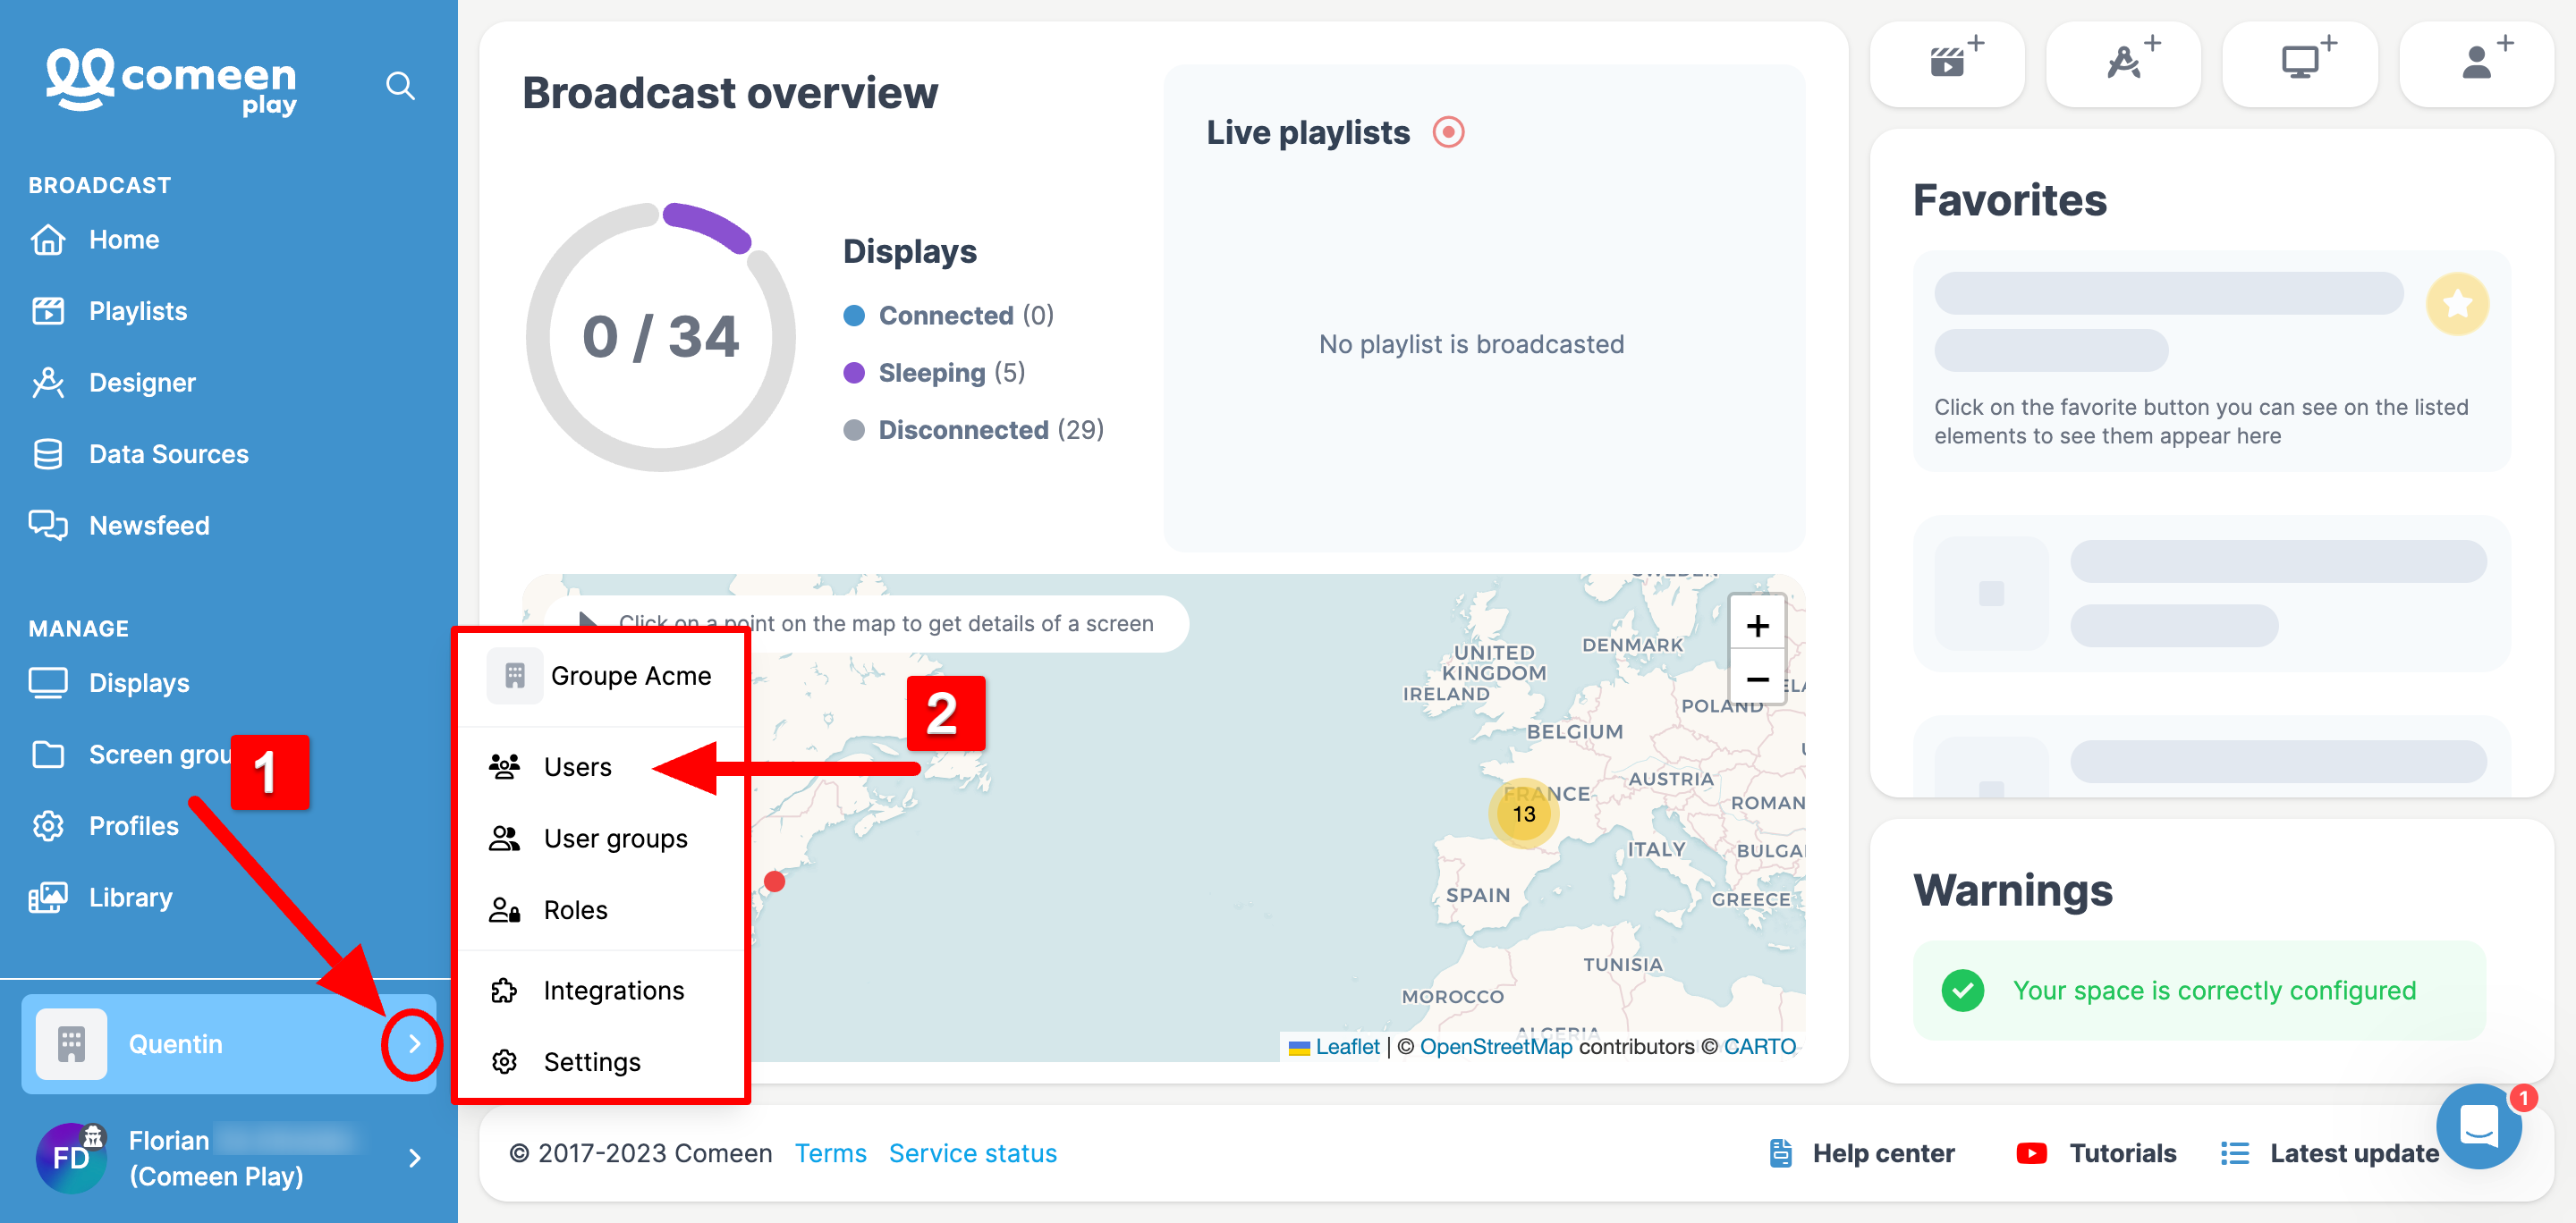Click the Profiles gear icon
Screen dimensions: 2576x1223
pyautogui.click(x=48, y=825)
